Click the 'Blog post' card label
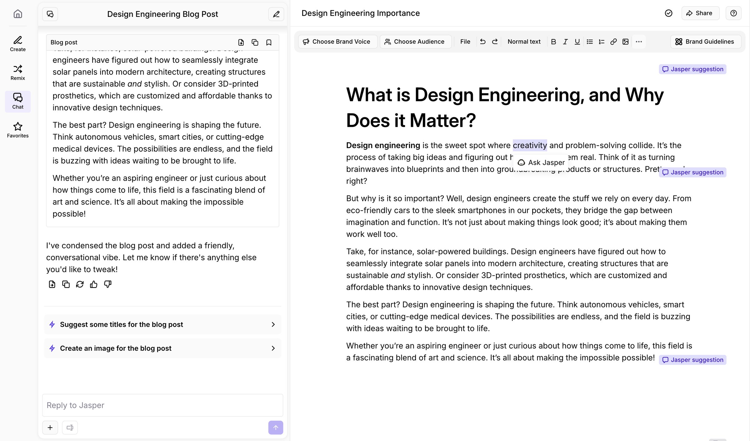 pyautogui.click(x=64, y=42)
